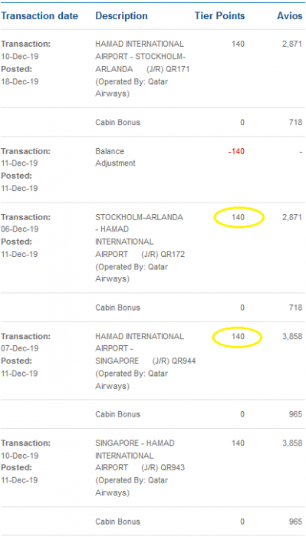Select the QR172 Stockholm-Arlanda flight description

[x=140, y=248]
